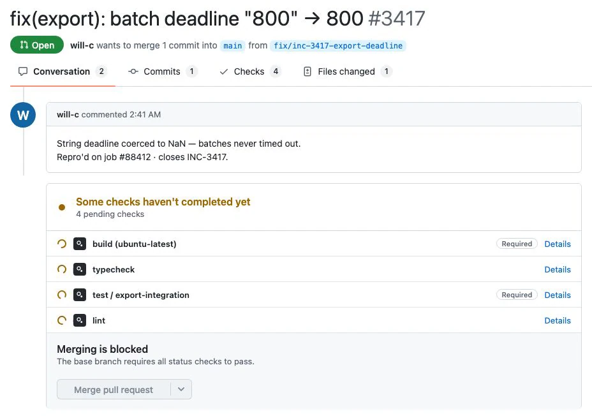Switch to the Commits tab
Viewport: 592px width, 416px height.
pos(163,71)
